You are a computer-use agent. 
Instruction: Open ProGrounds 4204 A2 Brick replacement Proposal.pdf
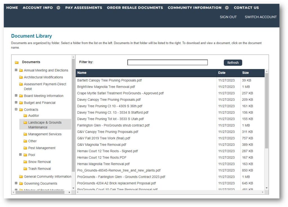coord(116,183)
